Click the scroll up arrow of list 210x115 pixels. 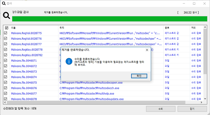coord(205,27)
